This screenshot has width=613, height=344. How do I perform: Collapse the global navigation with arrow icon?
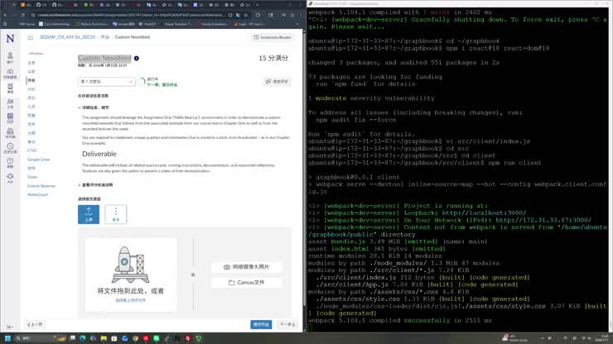point(10,327)
